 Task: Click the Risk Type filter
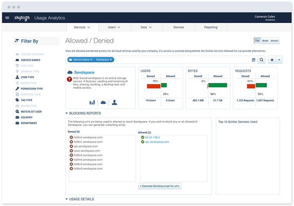[x=24, y=66]
